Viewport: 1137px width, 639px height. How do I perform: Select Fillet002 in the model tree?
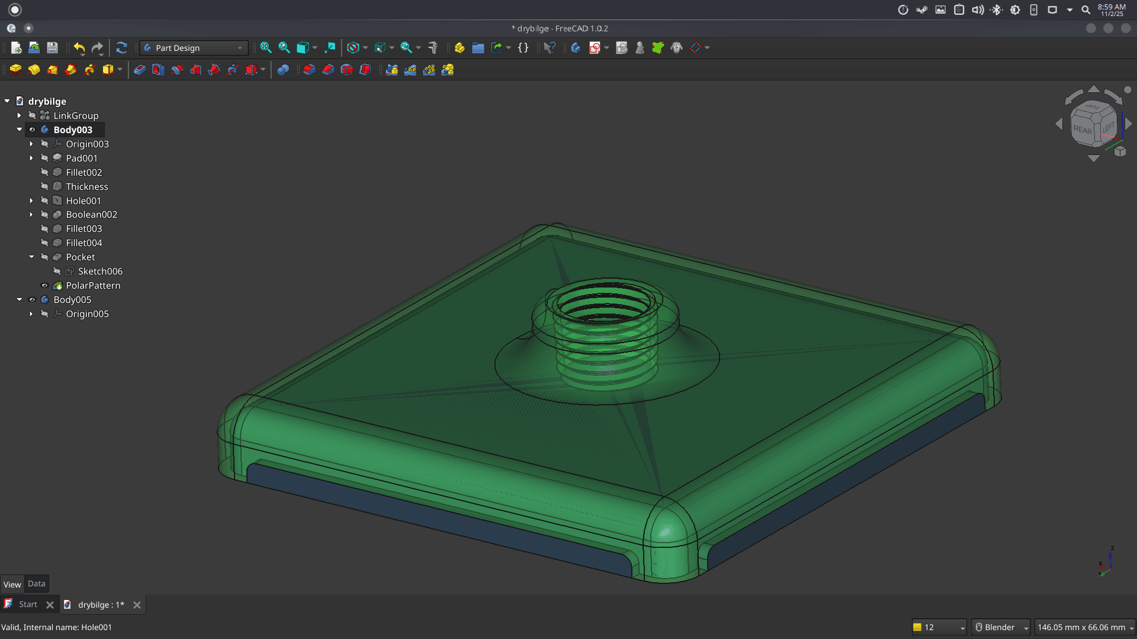[x=83, y=172]
